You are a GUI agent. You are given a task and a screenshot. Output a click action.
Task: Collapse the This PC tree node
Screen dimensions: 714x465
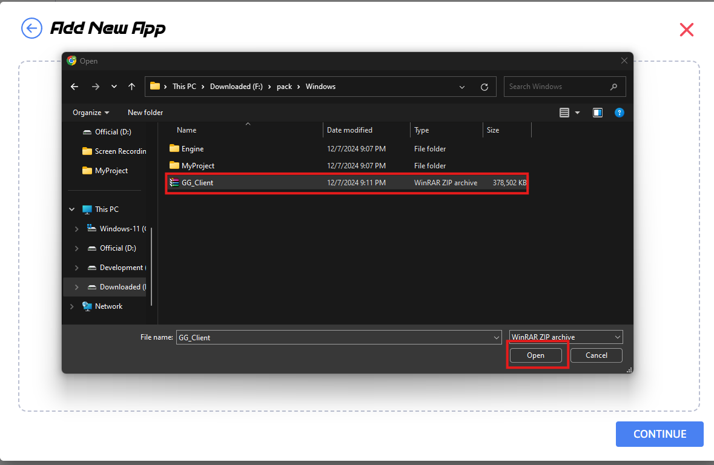72,209
